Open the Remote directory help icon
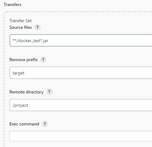 click(49, 92)
